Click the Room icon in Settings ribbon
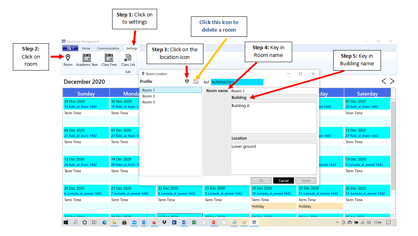The width and height of the screenshot is (418, 236). (x=68, y=59)
